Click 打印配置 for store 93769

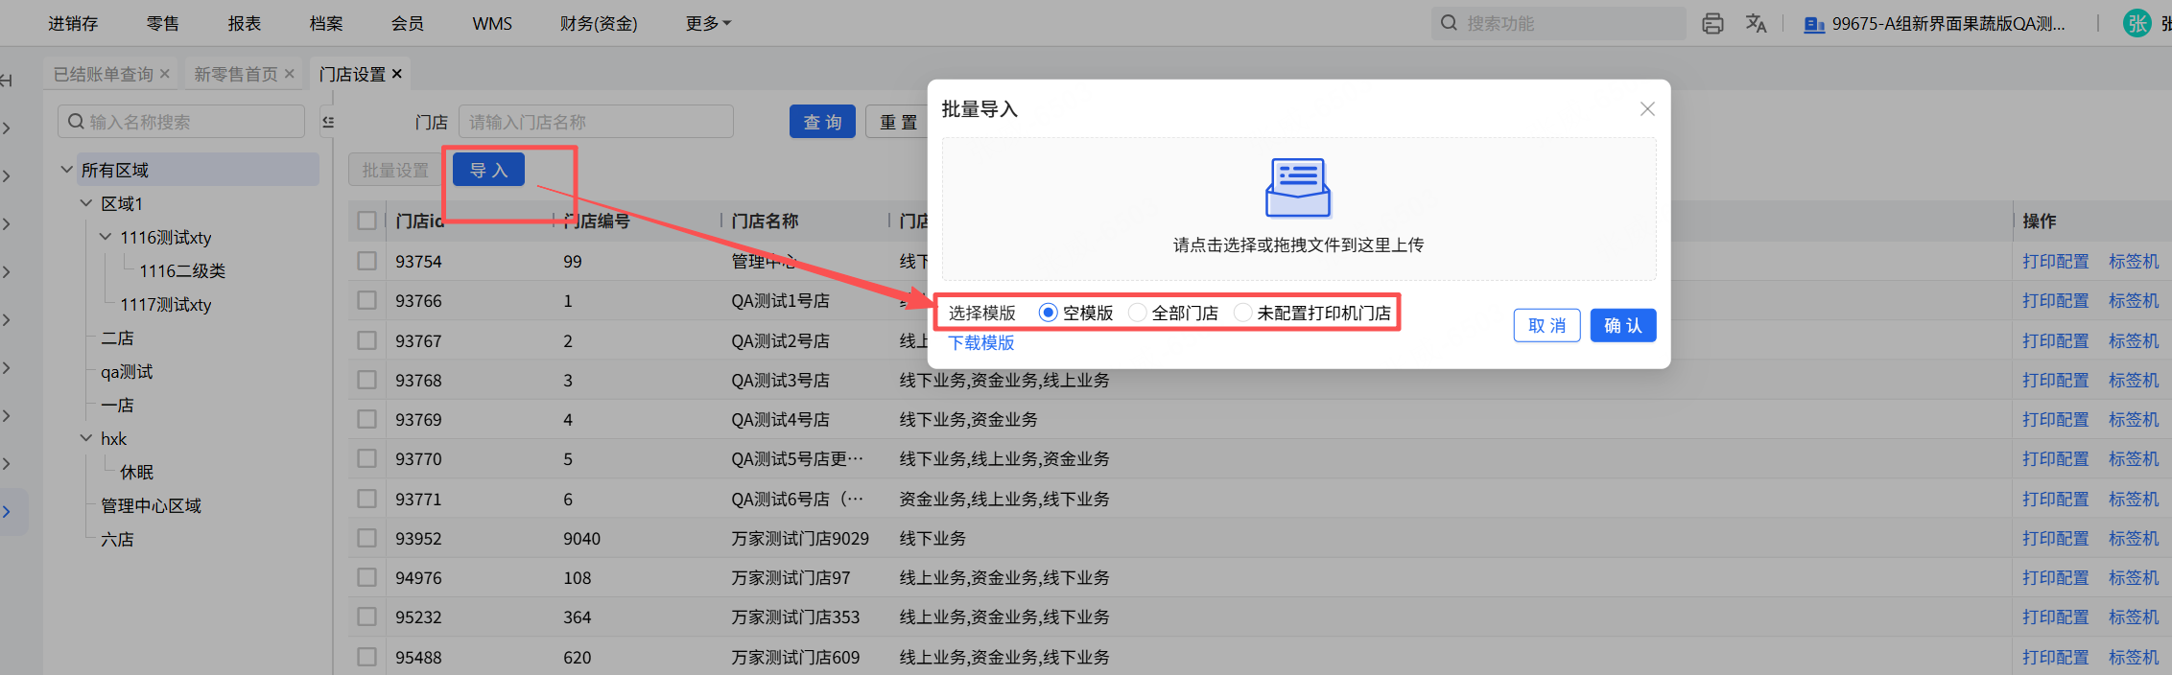click(2055, 419)
